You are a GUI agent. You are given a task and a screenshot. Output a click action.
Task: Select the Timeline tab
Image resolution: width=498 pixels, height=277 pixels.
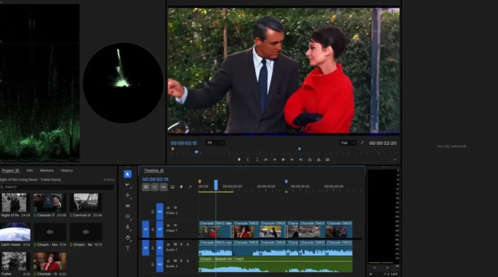(x=151, y=171)
